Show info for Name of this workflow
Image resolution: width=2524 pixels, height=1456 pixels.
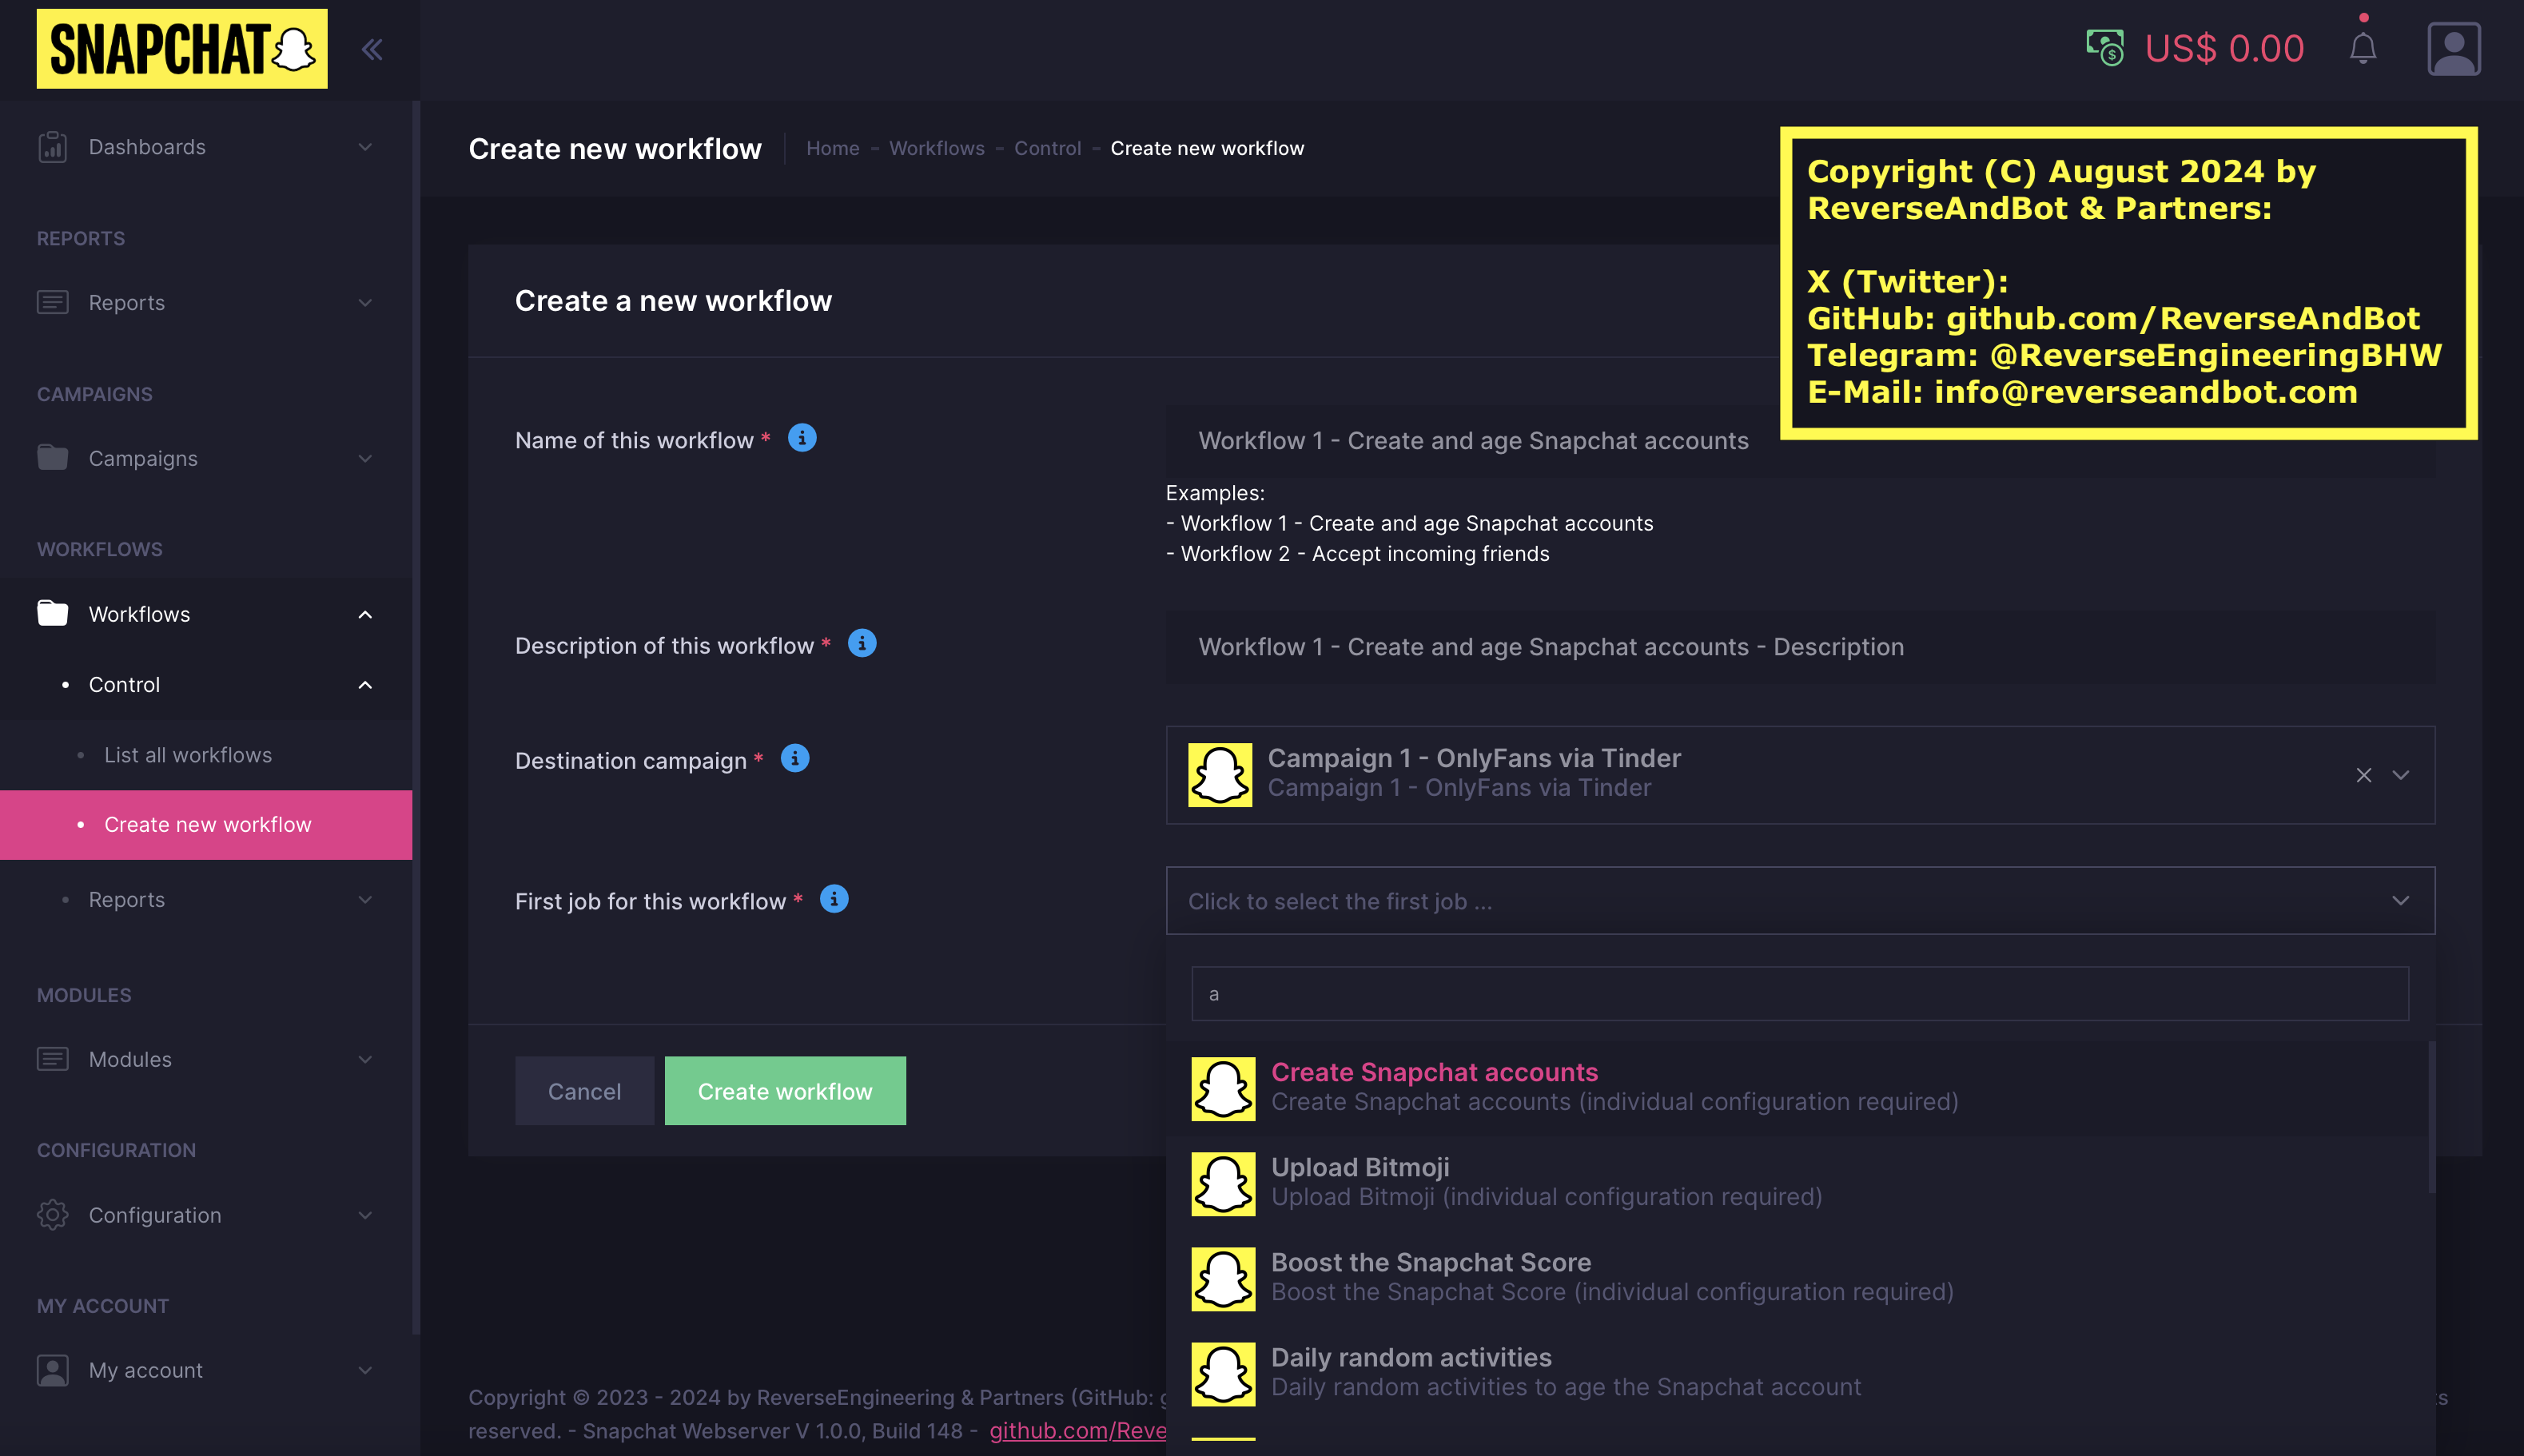click(x=802, y=438)
